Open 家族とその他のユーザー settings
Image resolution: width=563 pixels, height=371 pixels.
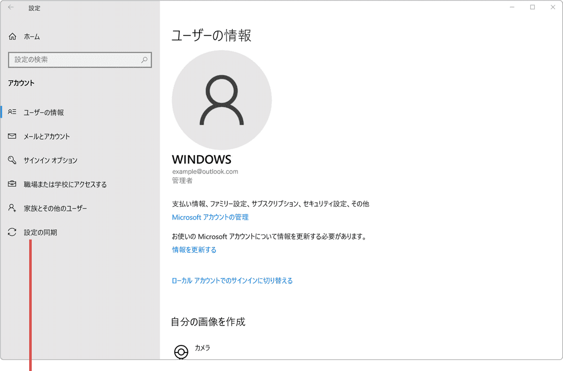56,208
